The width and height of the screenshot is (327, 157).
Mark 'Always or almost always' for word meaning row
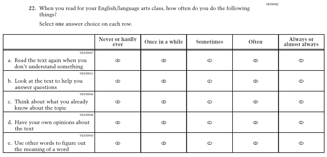301,143
